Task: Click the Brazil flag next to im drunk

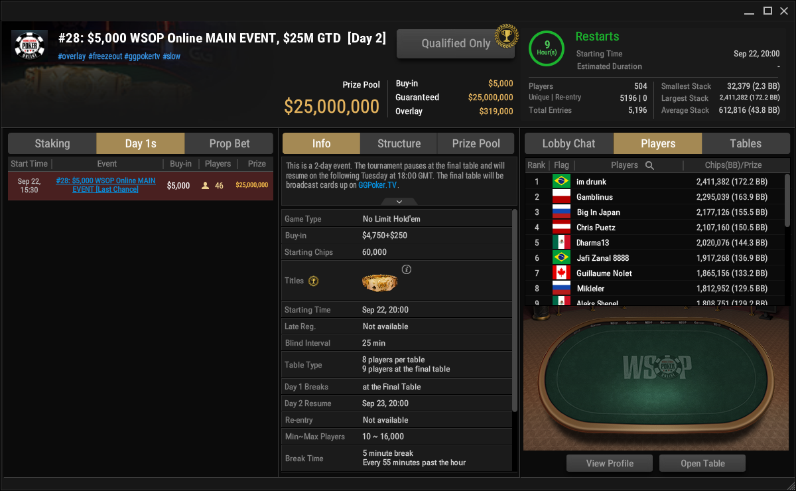Action: [561, 181]
